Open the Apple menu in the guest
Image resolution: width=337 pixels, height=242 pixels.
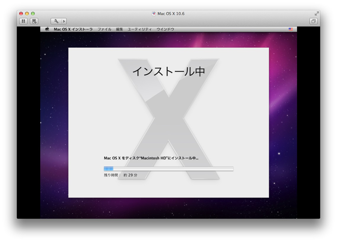point(47,29)
